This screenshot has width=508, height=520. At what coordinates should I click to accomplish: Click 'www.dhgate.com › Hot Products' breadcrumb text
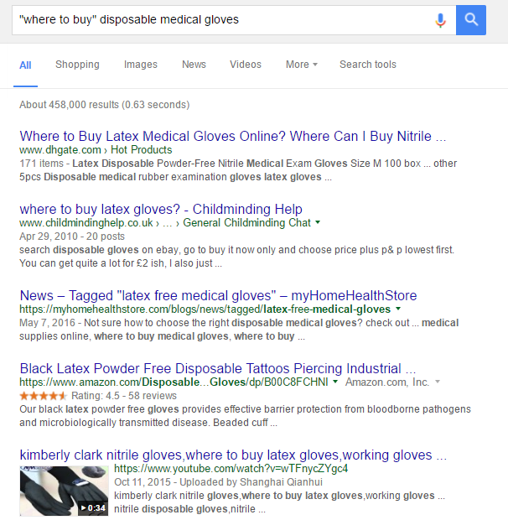point(96,150)
